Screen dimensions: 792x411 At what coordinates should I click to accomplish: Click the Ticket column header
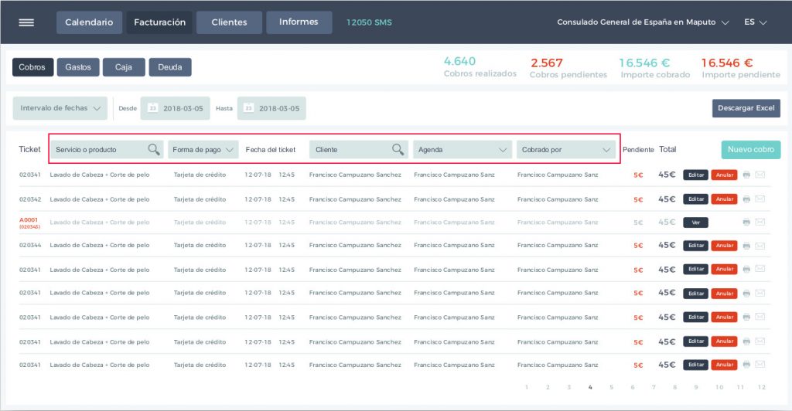point(30,149)
